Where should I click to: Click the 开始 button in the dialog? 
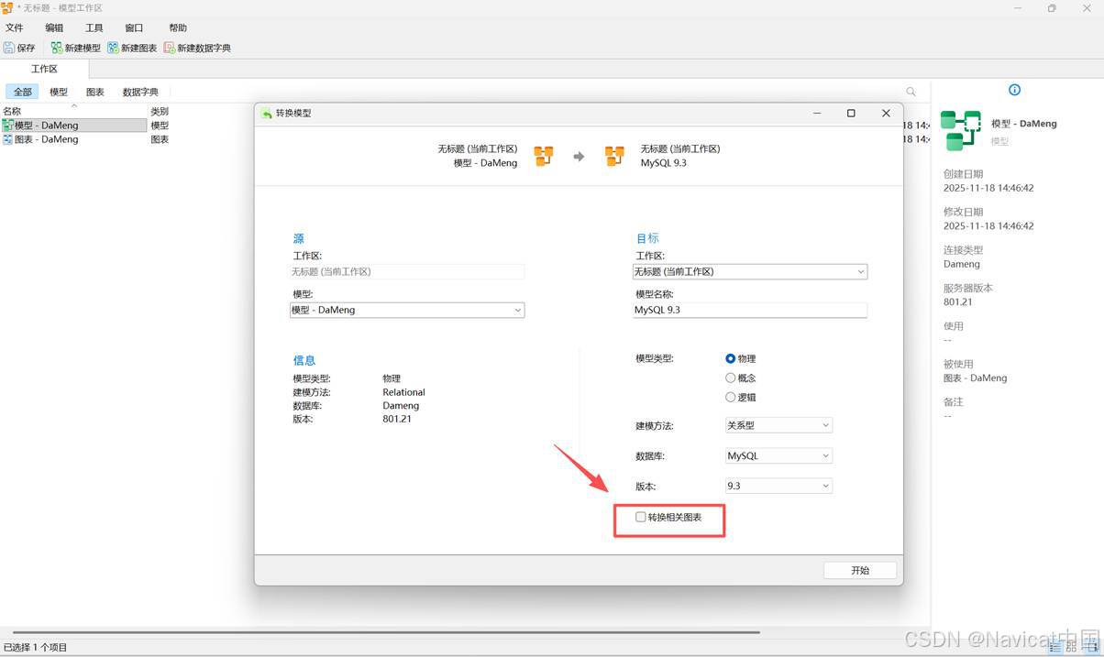point(859,570)
